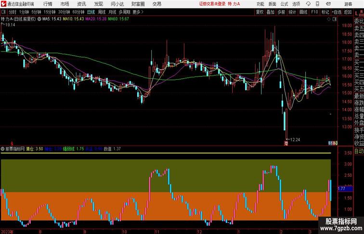The height and width of the screenshot is (234, 364).
Task: Expand the round dropdown beside 特力A title
Action: point(39,19)
